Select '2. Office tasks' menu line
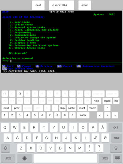The image size is (123, 164). pos(22,25)
